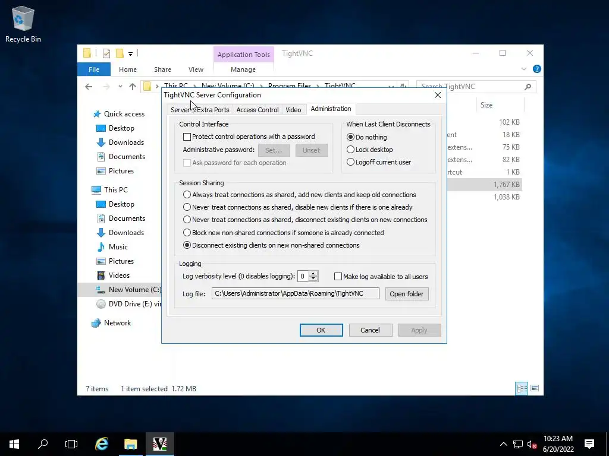Close the TightVNC Server Configuration dialog

point(438,95)
